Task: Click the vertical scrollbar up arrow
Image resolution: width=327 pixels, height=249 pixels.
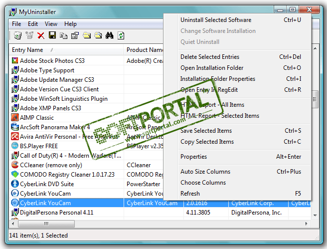Action: click(315, 48)
